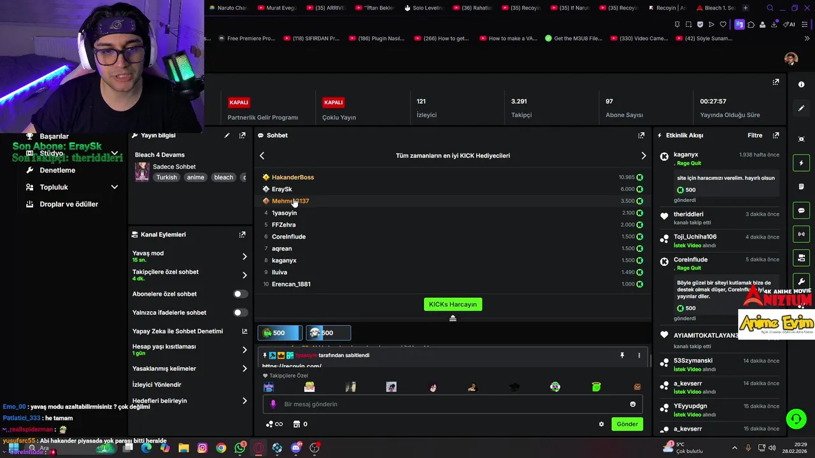Click the bleach stream tag
This screenshot has height=458, width=815.
pos(223,177)
